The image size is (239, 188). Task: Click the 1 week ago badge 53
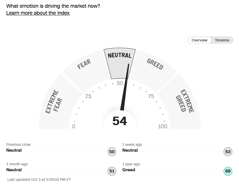(x=228, y=152)
